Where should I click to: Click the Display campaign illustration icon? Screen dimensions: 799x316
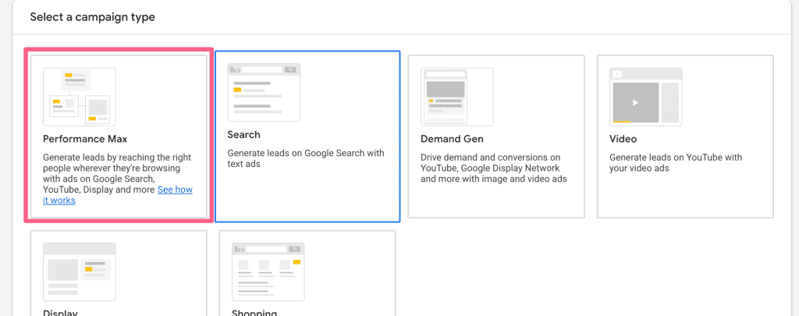[x=80, y=272]
